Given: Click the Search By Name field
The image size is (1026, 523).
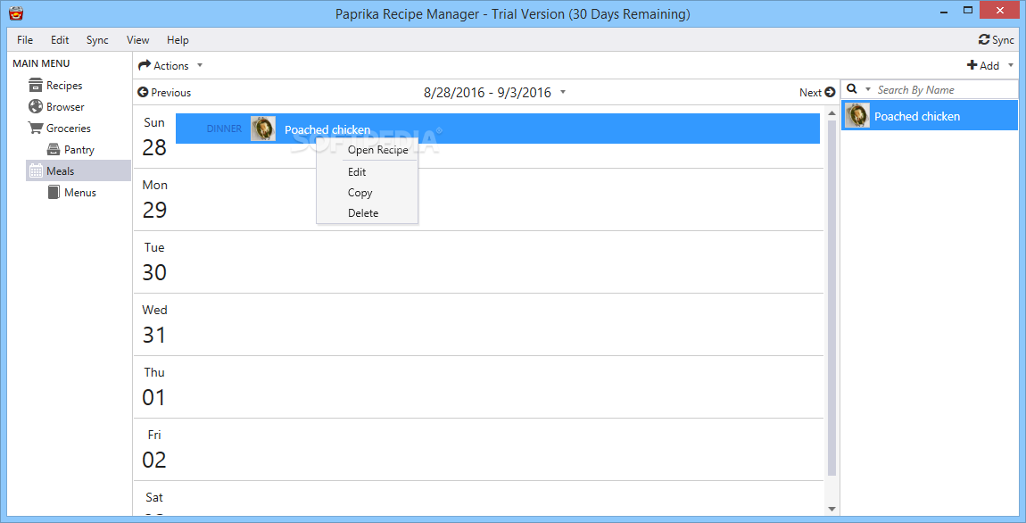Looking at the screenshot, I should coord(947,89).
